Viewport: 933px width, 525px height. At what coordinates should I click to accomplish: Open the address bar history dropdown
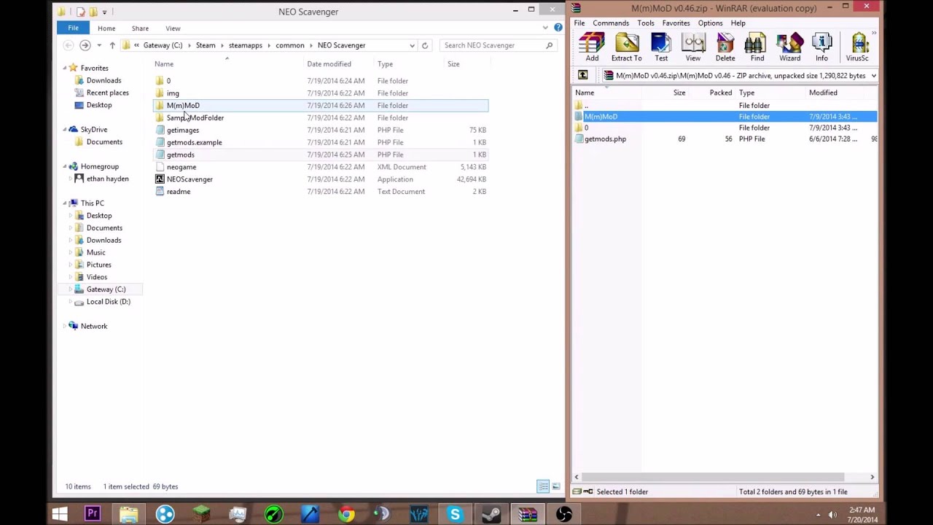412,45
